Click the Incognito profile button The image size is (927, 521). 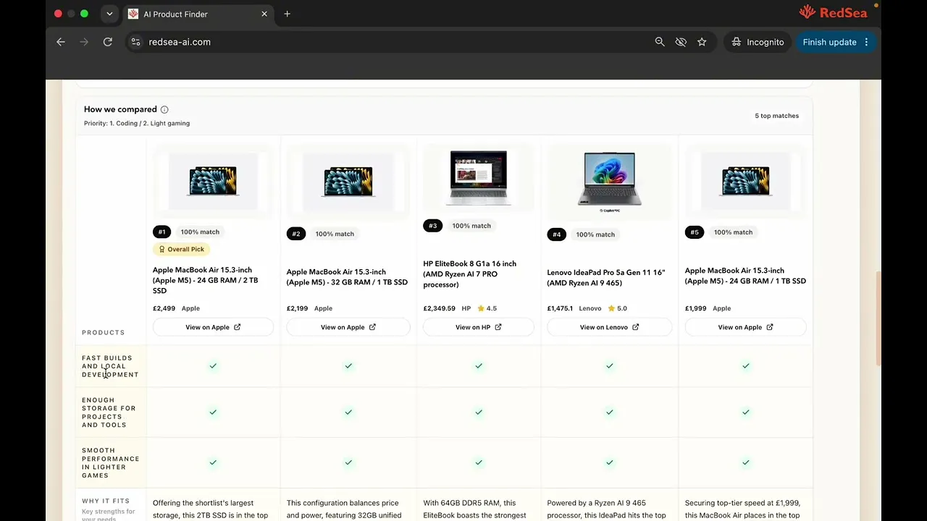758,42
